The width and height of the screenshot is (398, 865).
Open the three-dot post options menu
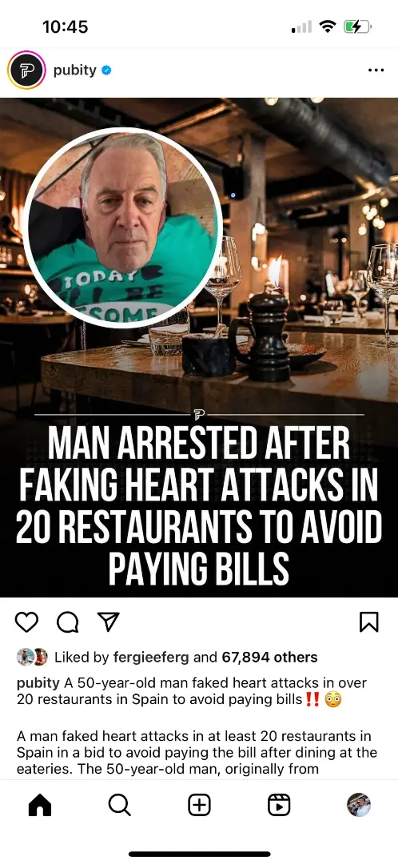click(376, 70)
